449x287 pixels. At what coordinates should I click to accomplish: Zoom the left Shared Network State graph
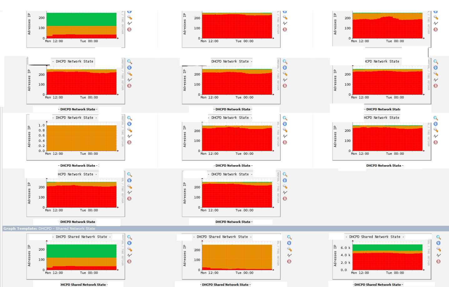(x=130, y=237)
